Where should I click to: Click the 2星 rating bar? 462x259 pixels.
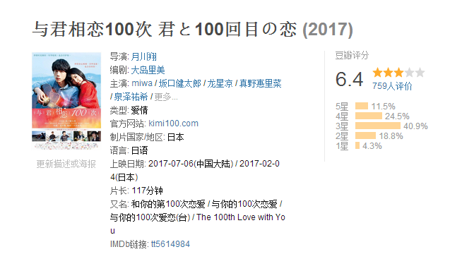click(x=365, y=135)
